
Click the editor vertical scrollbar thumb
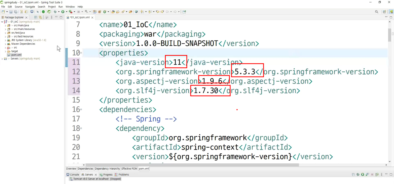pyautogui.click(x=390, y=35)
